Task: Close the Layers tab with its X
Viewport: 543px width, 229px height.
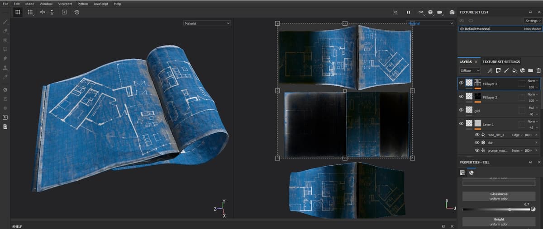Action: 476,61
